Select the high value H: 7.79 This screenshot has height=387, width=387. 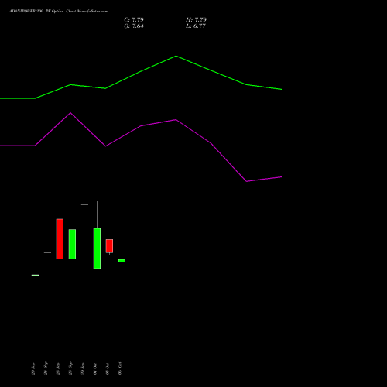point(196,20)
